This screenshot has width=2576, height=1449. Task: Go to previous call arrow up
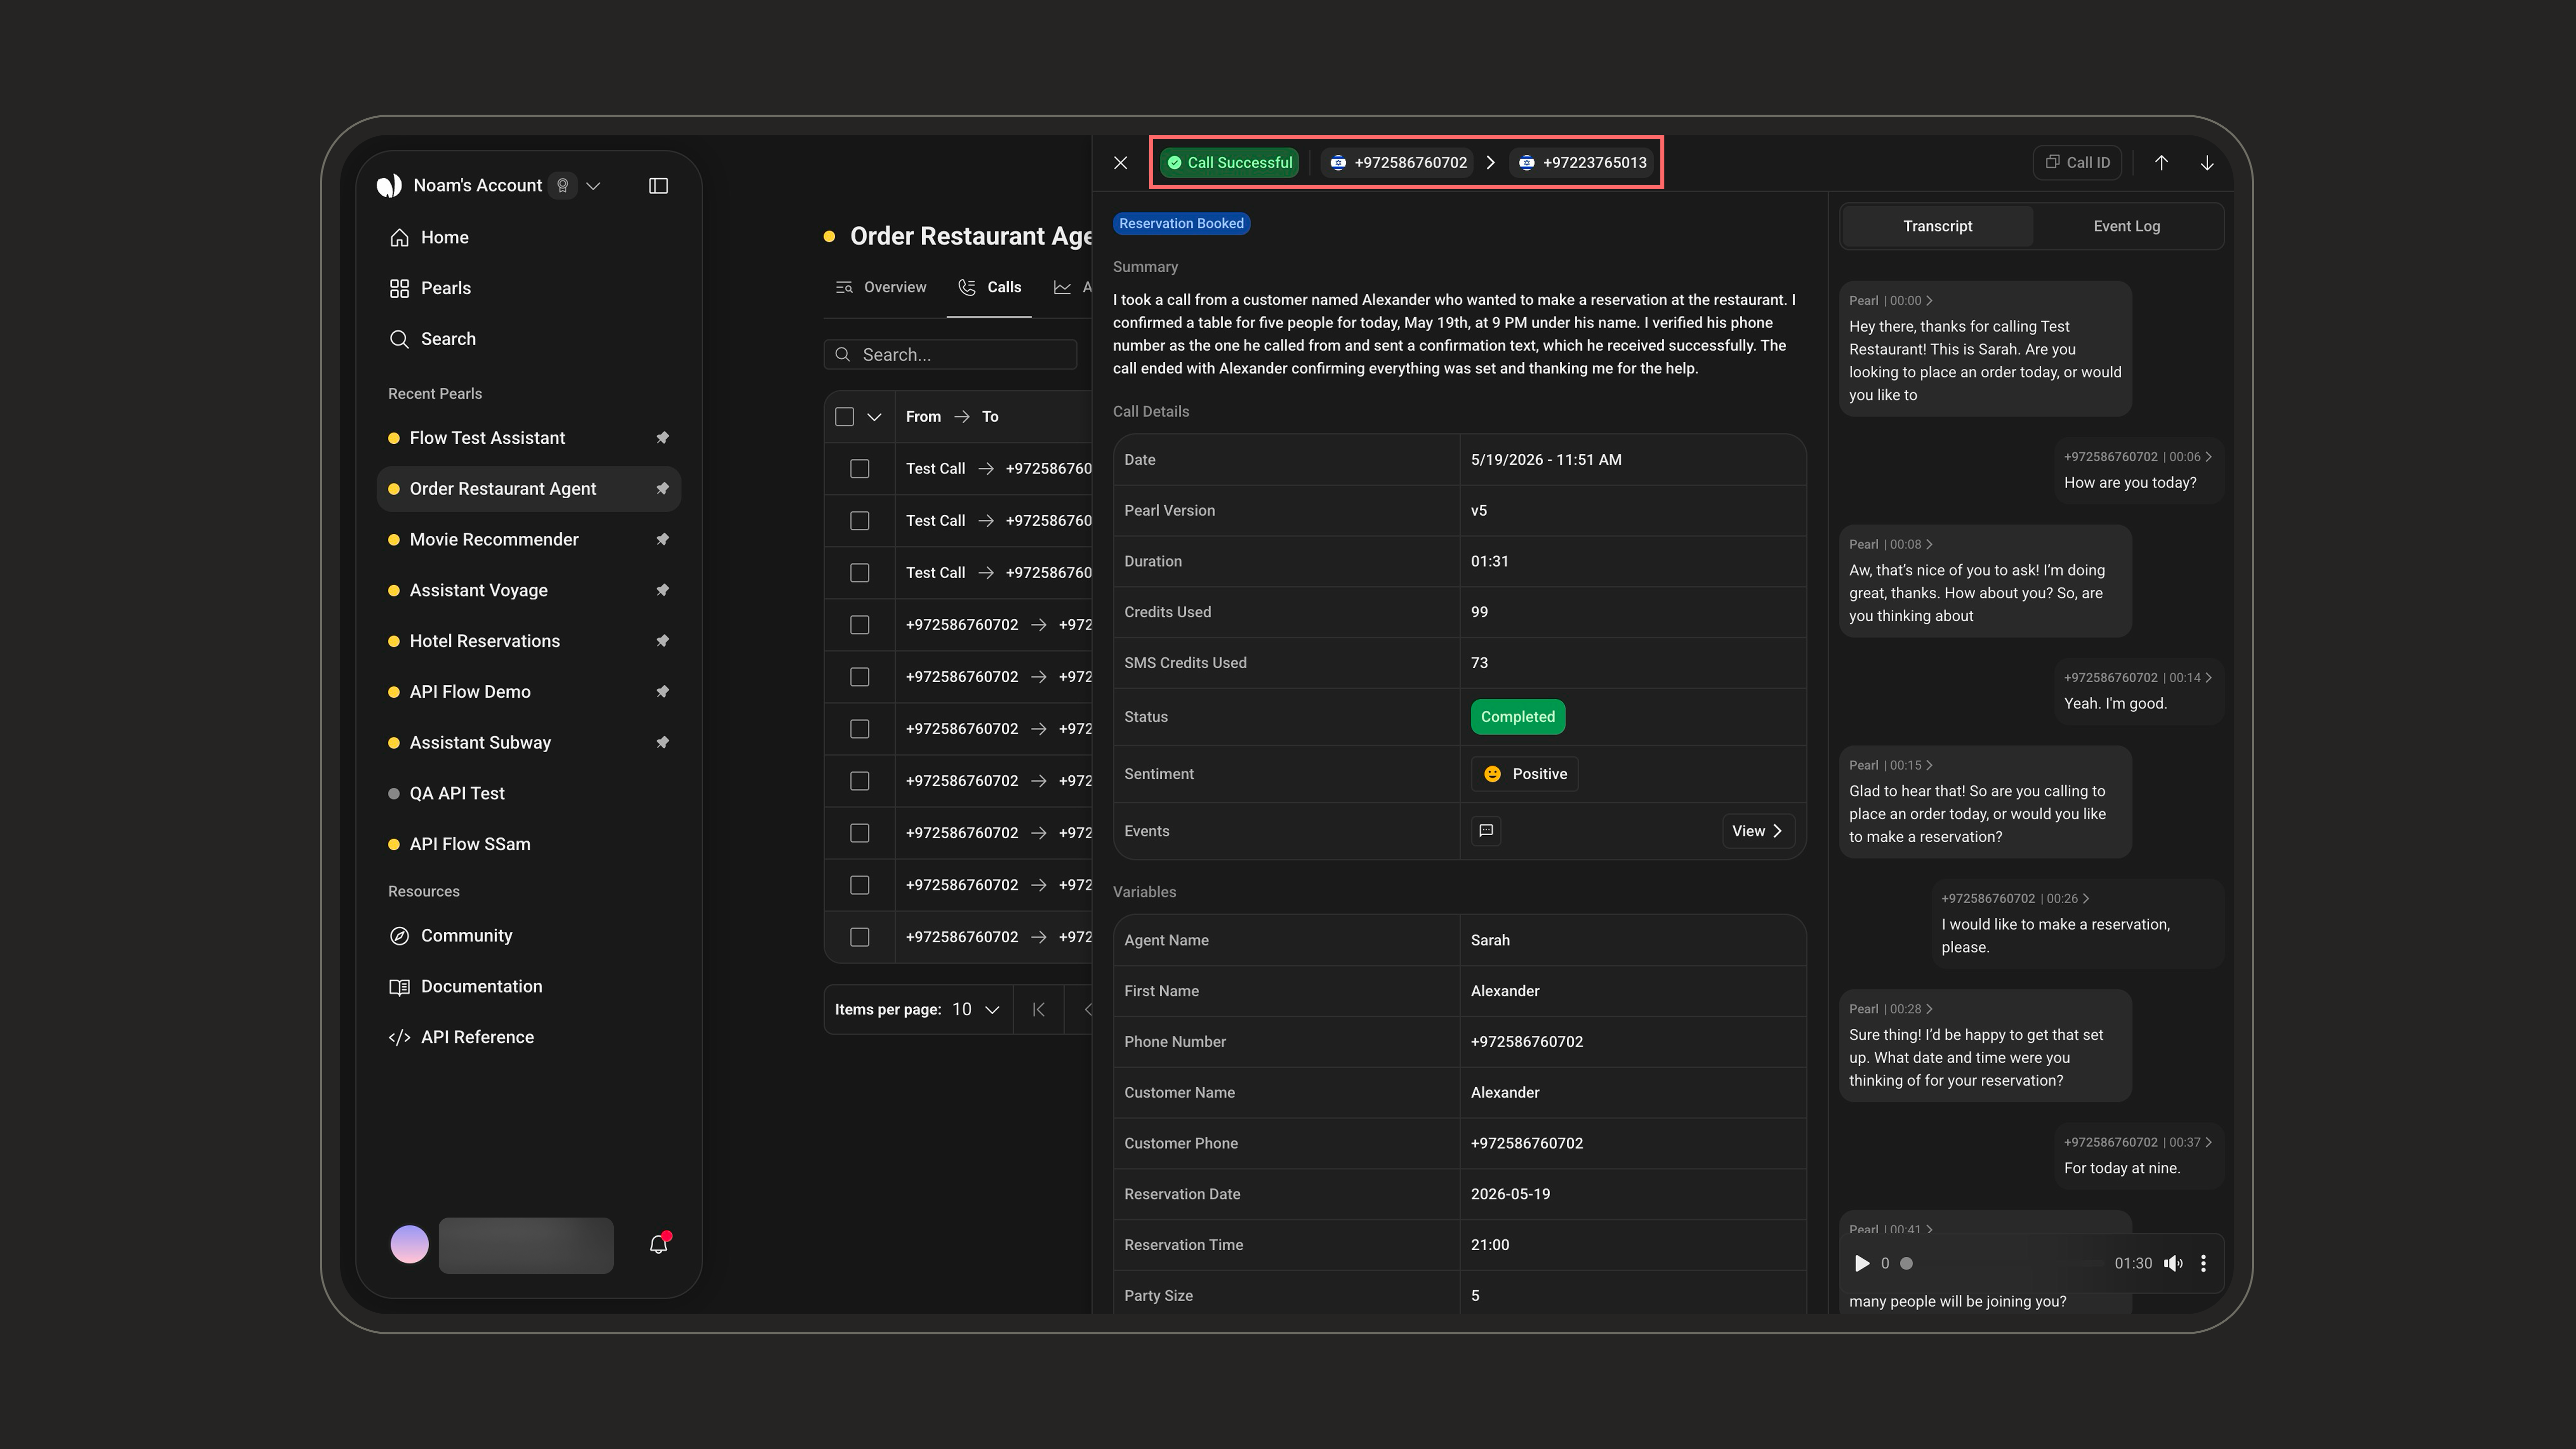tap(2161, 163)
